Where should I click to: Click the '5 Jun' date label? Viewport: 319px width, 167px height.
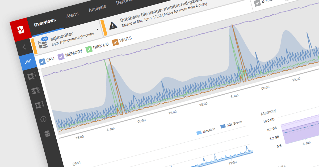pos(234,96)
